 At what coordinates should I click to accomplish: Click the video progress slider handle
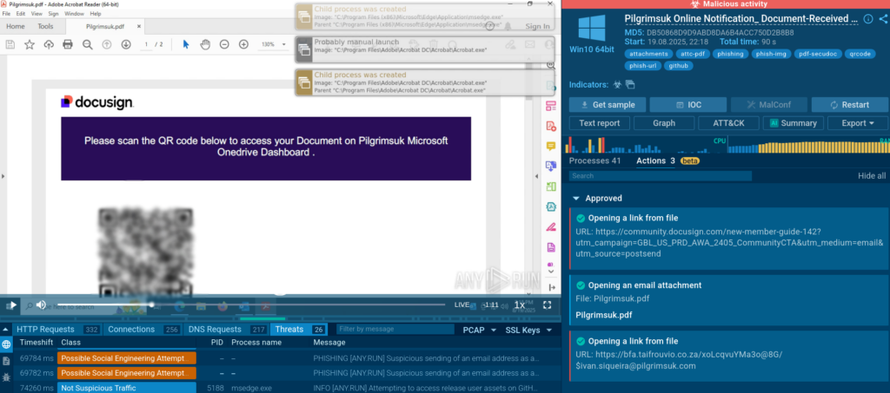click(x=151, y=305)
